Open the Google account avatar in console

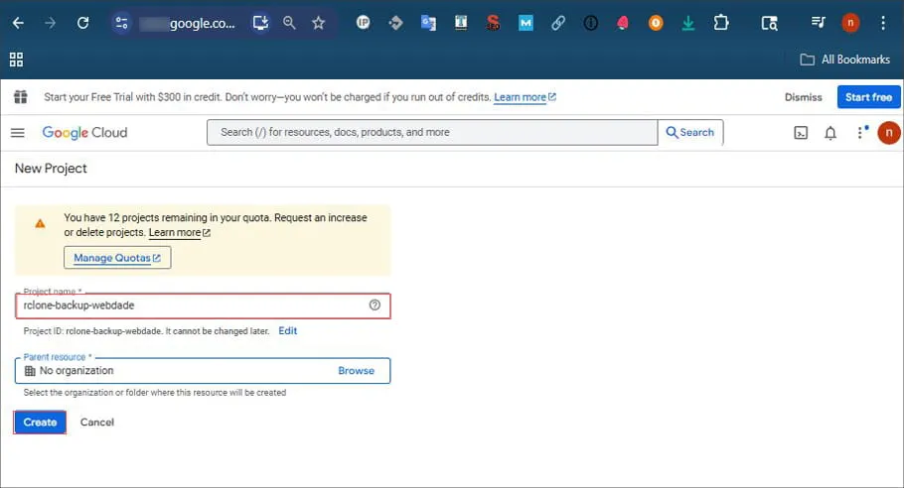coord(888,133)
